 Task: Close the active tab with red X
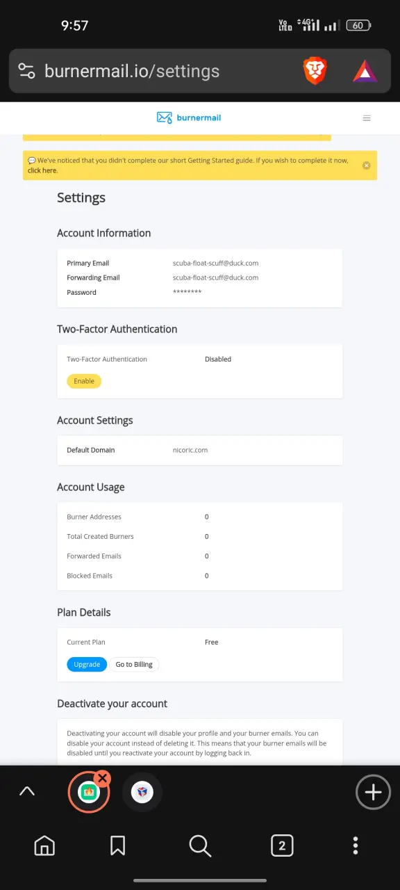103,778
